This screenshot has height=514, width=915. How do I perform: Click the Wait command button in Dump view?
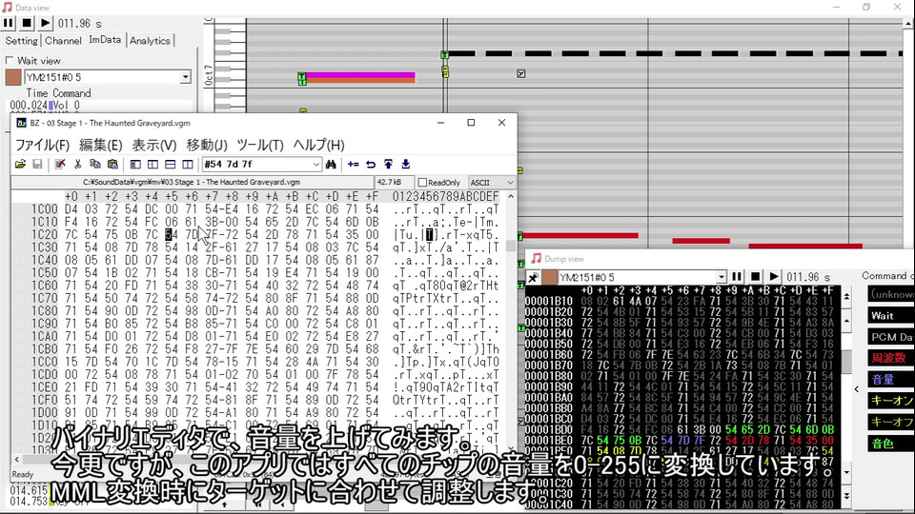point(890,316)
